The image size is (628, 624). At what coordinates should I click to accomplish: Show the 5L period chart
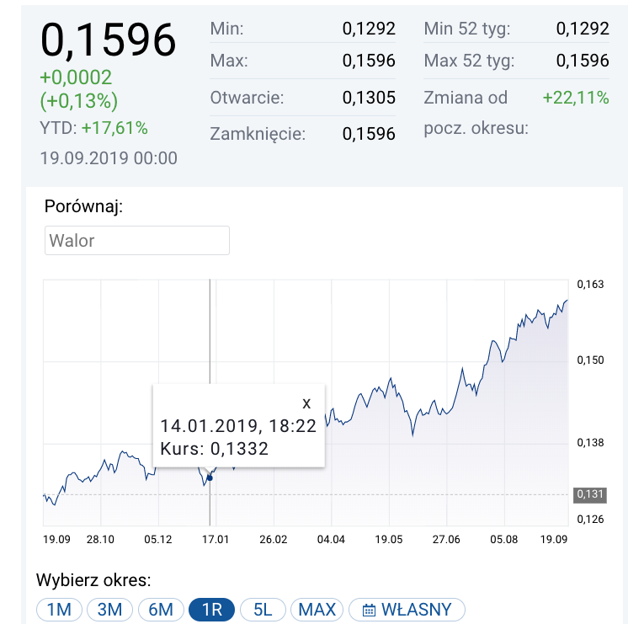point(262,610)
